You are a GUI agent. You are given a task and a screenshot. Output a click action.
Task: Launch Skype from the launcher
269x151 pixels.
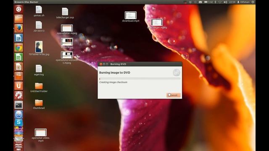[18, 122]
